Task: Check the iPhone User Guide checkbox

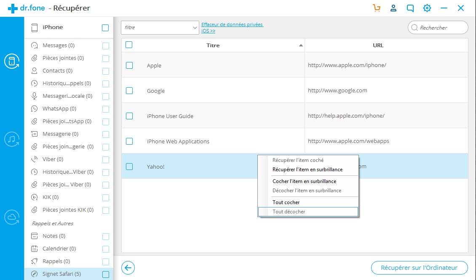Action: [x=129, y=116]
